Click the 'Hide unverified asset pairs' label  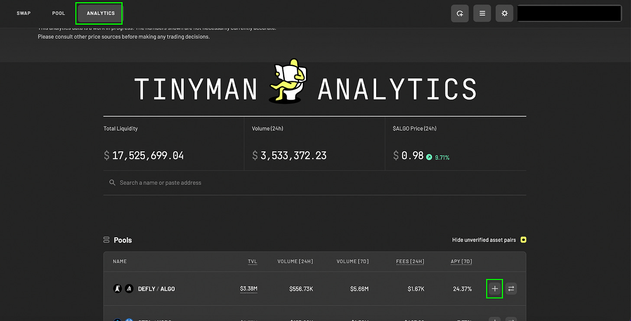[484, 240]
